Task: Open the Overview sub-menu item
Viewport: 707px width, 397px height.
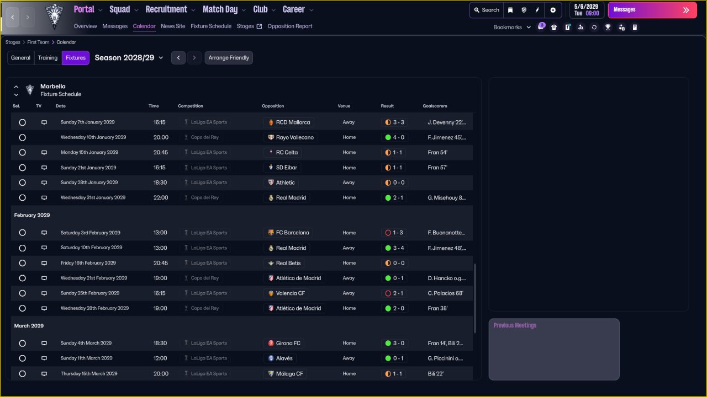Action: 85,26
